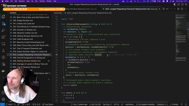Change markdown language mode
The height and width of the screenshot is (106, 189).
[x=129, y=104]
